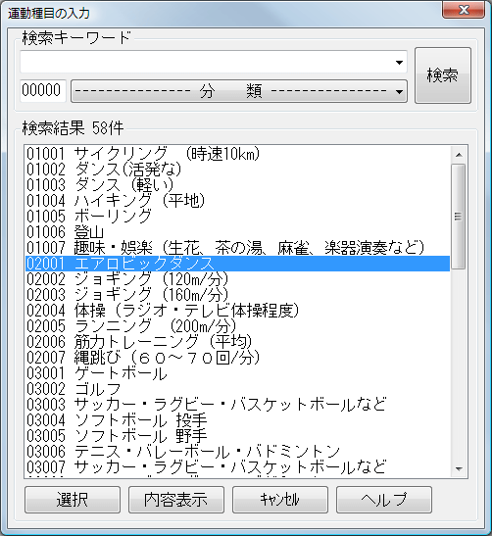Focus the 00000 code input field
The image size is (492, 536).
coord(43,91)
